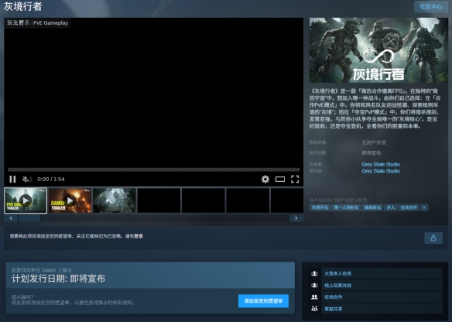Viewport: 452px width, 322px height.
Task: Open developer link Grey State Studio
Action: [x=381, y=164]
